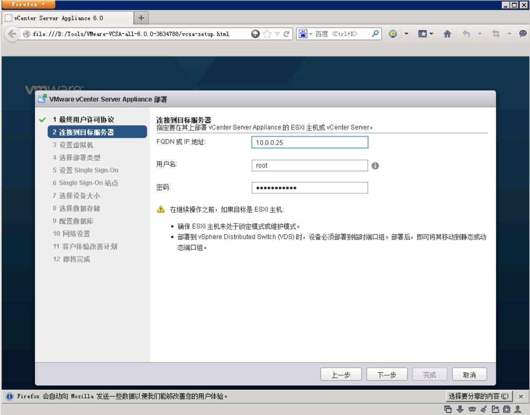This screenshot has height=415, width=530.
Task: Select step 6 Single Sign-On 站点
Action: [x=85, y=183]
